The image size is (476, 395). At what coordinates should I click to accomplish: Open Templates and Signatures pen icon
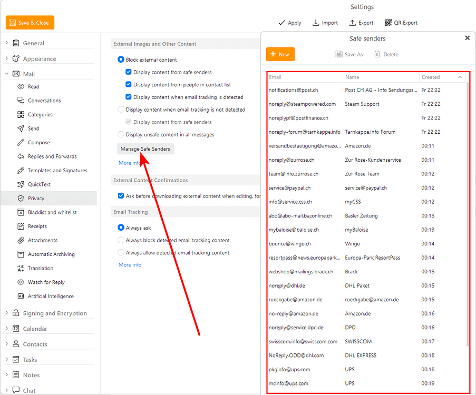(x=21, y=170)
